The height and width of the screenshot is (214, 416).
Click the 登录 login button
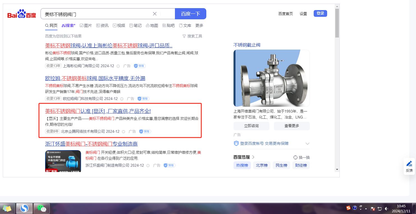click(320, 13)
